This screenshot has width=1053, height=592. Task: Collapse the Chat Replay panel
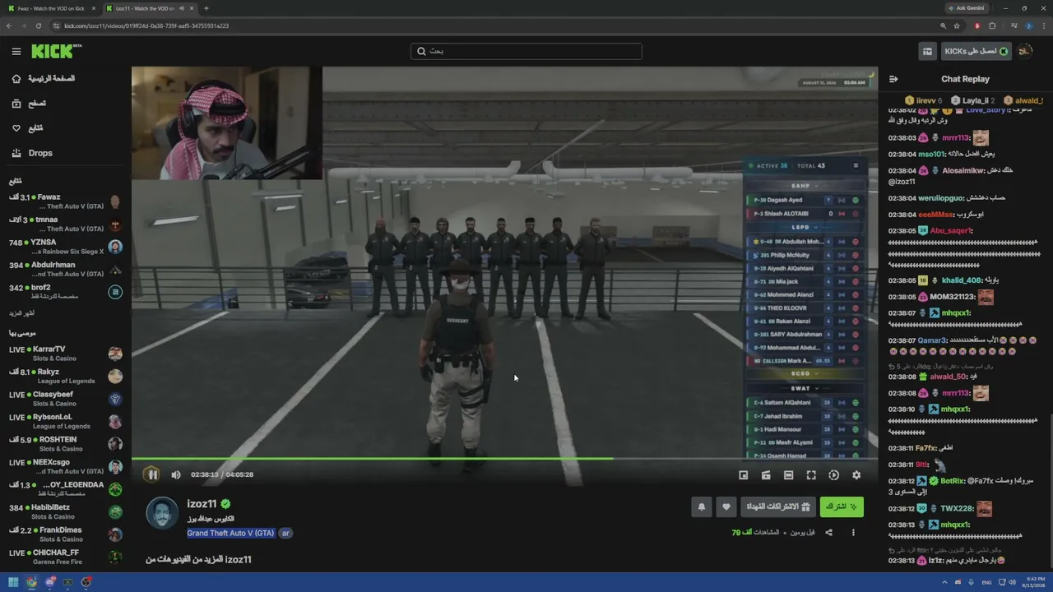(893, 79)
